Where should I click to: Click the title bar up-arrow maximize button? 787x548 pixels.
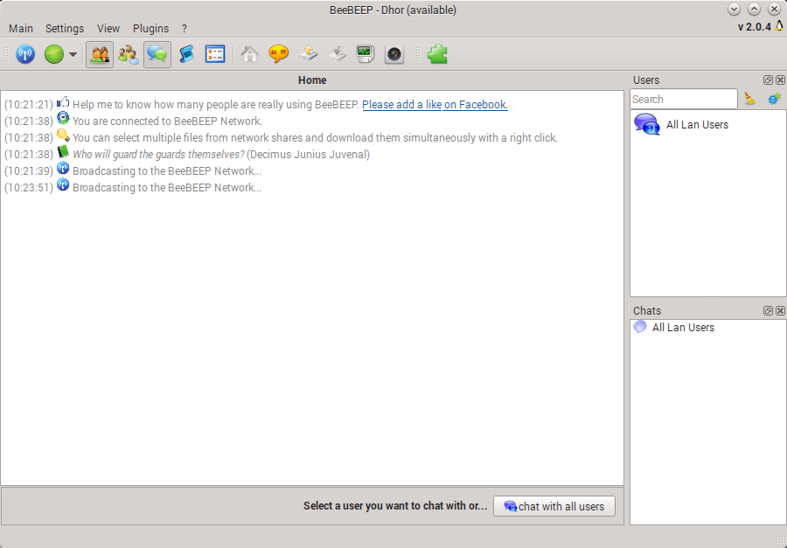pyautogui.click(x=754, y=9)
